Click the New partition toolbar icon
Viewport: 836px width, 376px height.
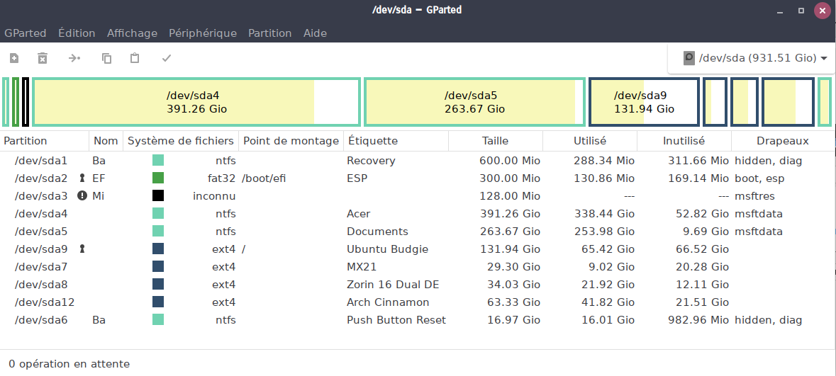14,58
